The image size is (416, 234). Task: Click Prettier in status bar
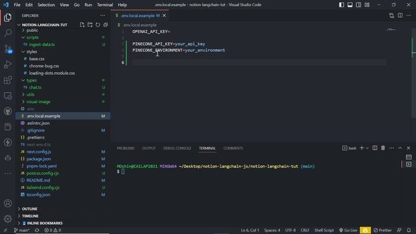[x=382, y=230]
